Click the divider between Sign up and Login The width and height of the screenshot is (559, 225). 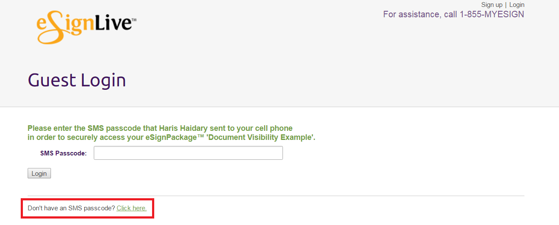coord(506,5)
